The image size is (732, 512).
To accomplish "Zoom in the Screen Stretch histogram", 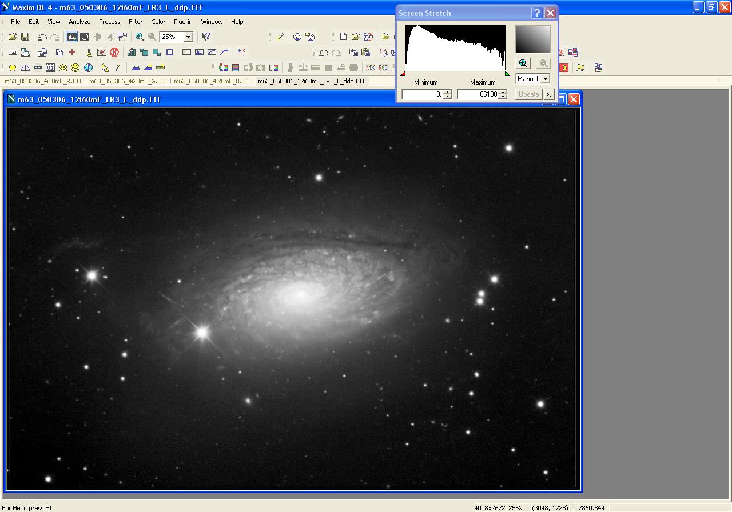I will coord(523,63).
